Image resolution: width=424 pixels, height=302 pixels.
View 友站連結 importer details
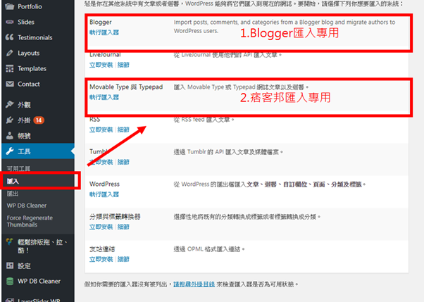(123, 259)
